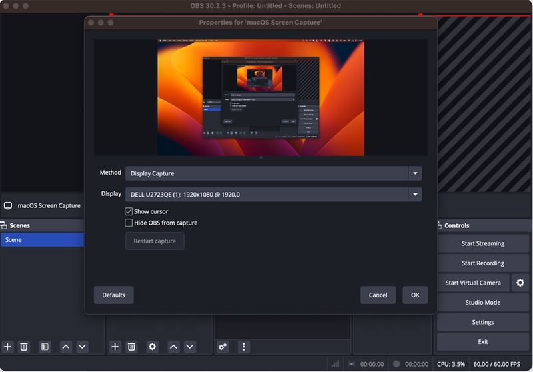The width and height of the screenshot is (533, 372).
Task: Move source up in Sources panel
Action: pyautogui.click(x=173, y=347)
